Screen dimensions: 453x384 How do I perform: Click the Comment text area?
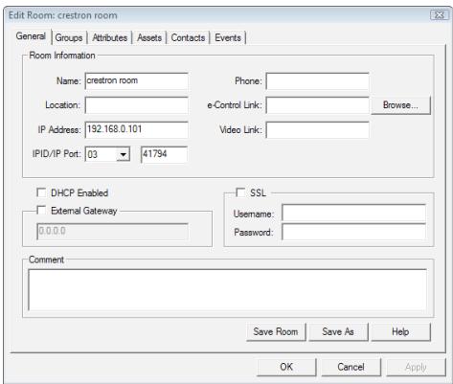pyautogui.click(x=227, y=290)
